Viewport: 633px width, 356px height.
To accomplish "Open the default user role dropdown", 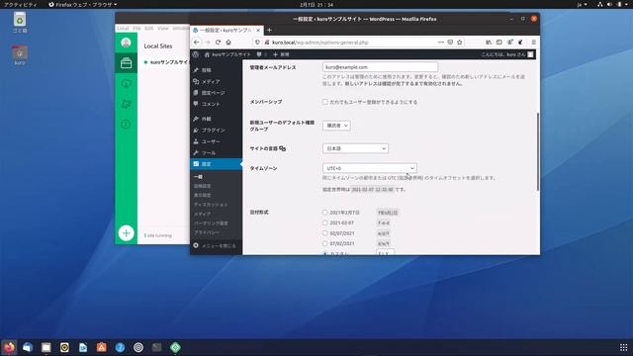I will [336, 126].
